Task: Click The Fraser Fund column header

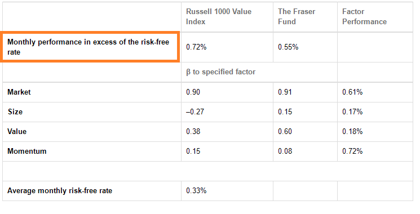Action: point(297,16)
